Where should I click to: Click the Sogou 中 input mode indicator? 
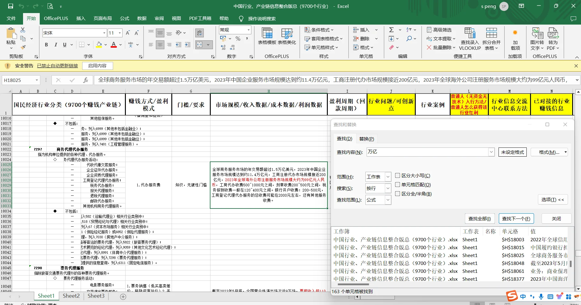click(523, 297)
